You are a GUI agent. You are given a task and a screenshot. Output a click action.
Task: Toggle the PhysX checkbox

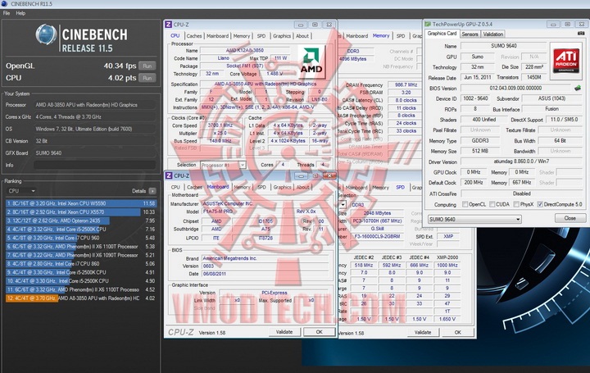coord(516,204)
